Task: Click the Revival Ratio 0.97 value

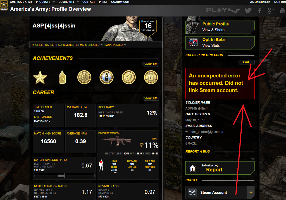Action: (x=150, y=192)
